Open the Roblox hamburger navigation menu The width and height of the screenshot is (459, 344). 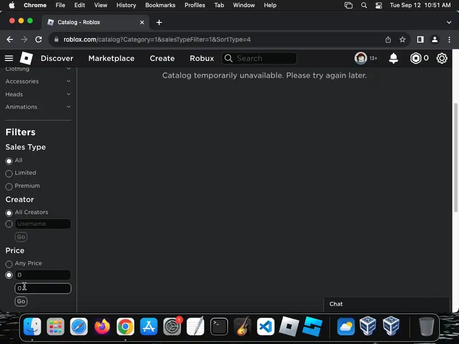coord(9,58)
